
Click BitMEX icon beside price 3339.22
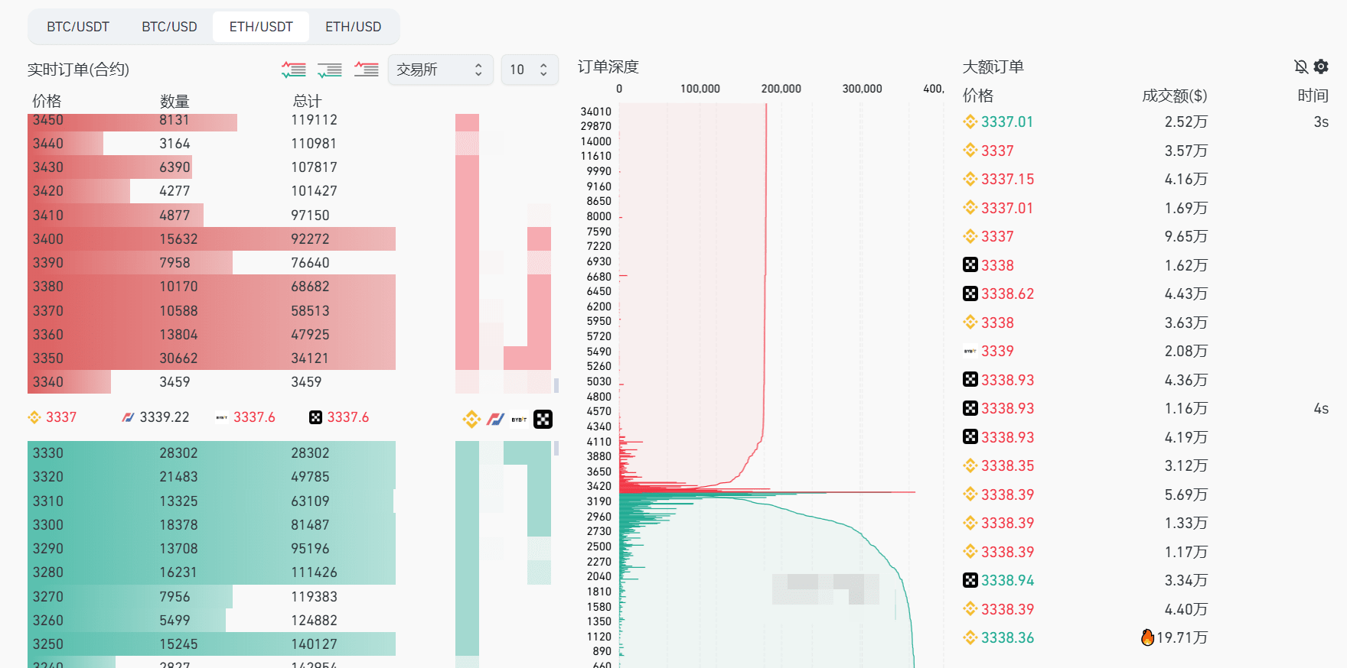pyautogui.click(x=129, y=417)
